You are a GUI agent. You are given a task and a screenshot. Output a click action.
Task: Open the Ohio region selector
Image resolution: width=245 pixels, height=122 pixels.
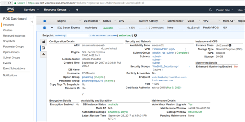pos(241,10)
